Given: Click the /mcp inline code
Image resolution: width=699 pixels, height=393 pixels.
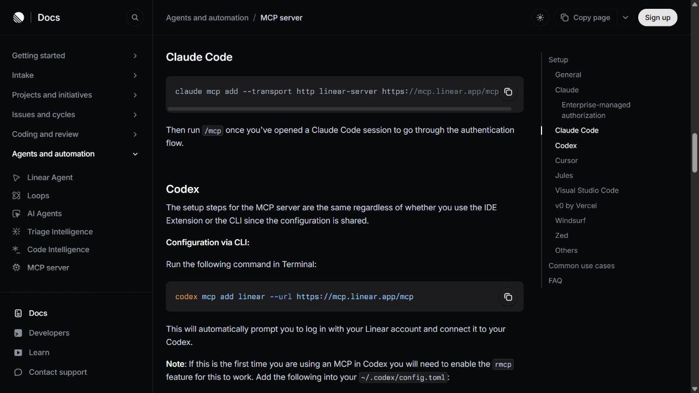Looking at the screenshot, I should [213, 130].
